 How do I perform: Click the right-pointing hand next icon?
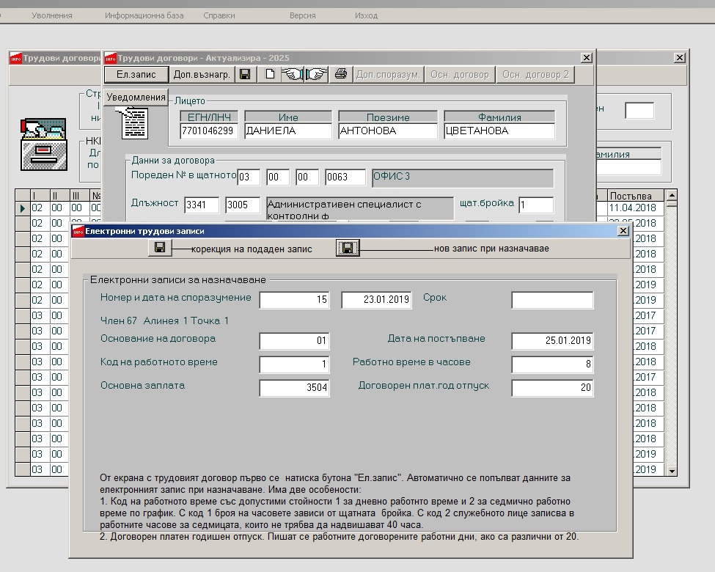click(317, 74)
